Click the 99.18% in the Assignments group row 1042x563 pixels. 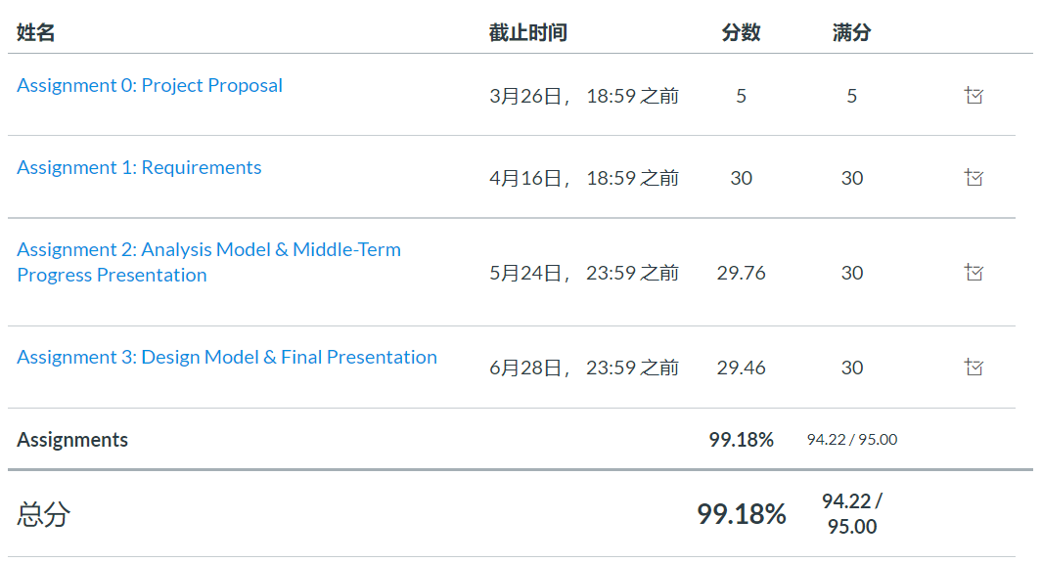pos(741,440)
